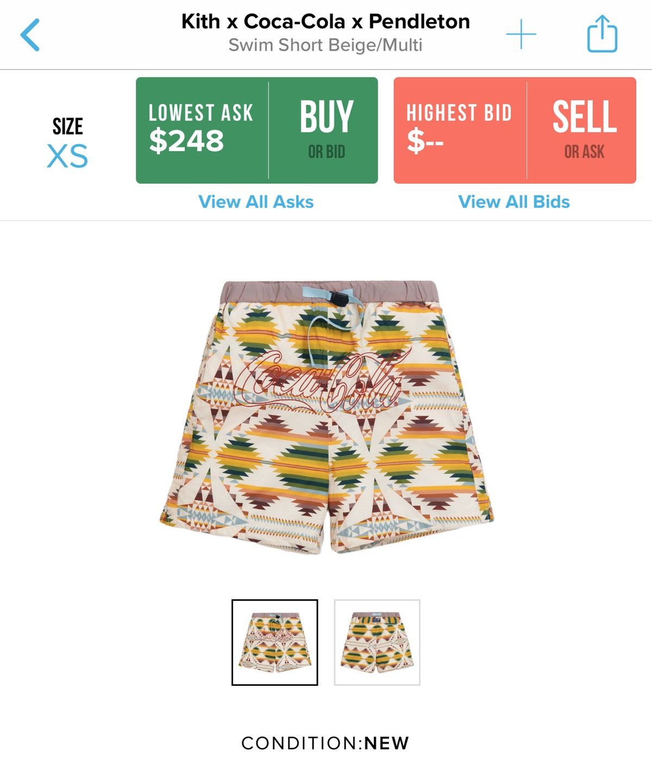Tap the Swim Short Beige/Multi subtitle

tap(325, 45)
